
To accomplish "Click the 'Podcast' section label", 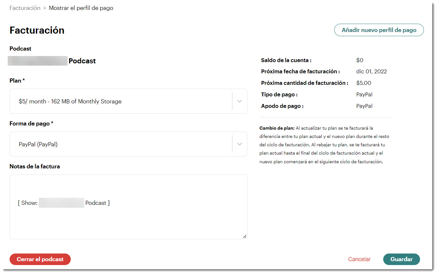I will coord(20,49).
